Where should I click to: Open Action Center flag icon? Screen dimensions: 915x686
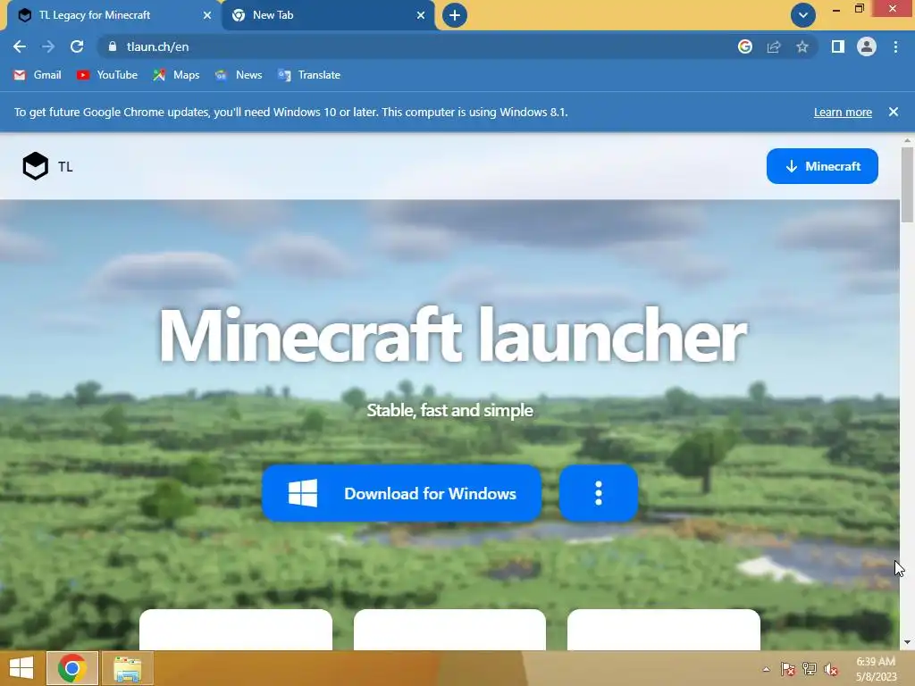(788, 669)
